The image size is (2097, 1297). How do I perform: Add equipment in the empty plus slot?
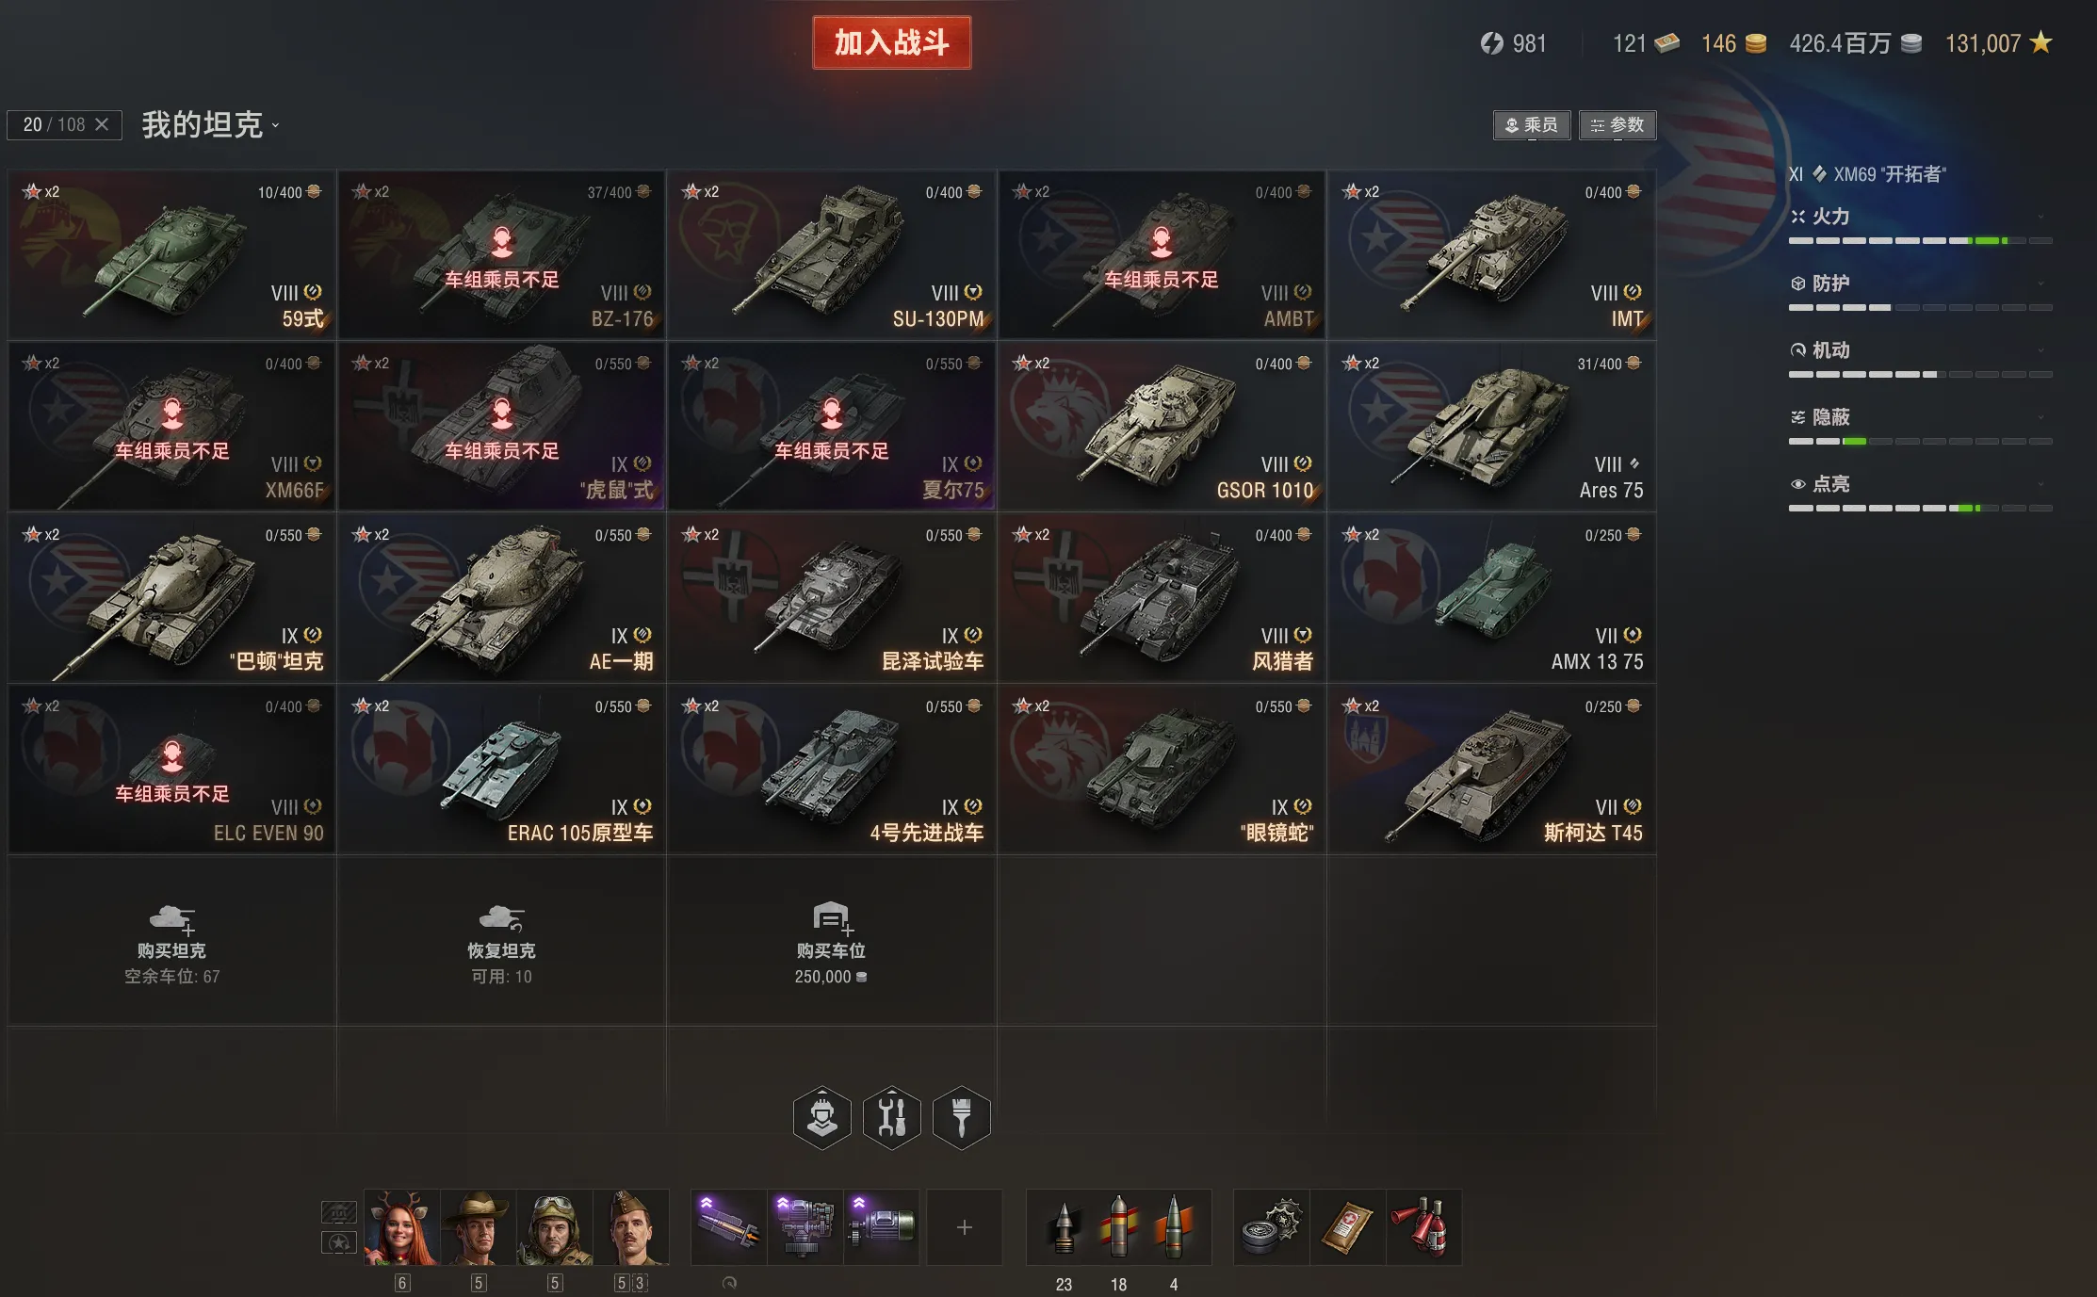pos(965,1227)
